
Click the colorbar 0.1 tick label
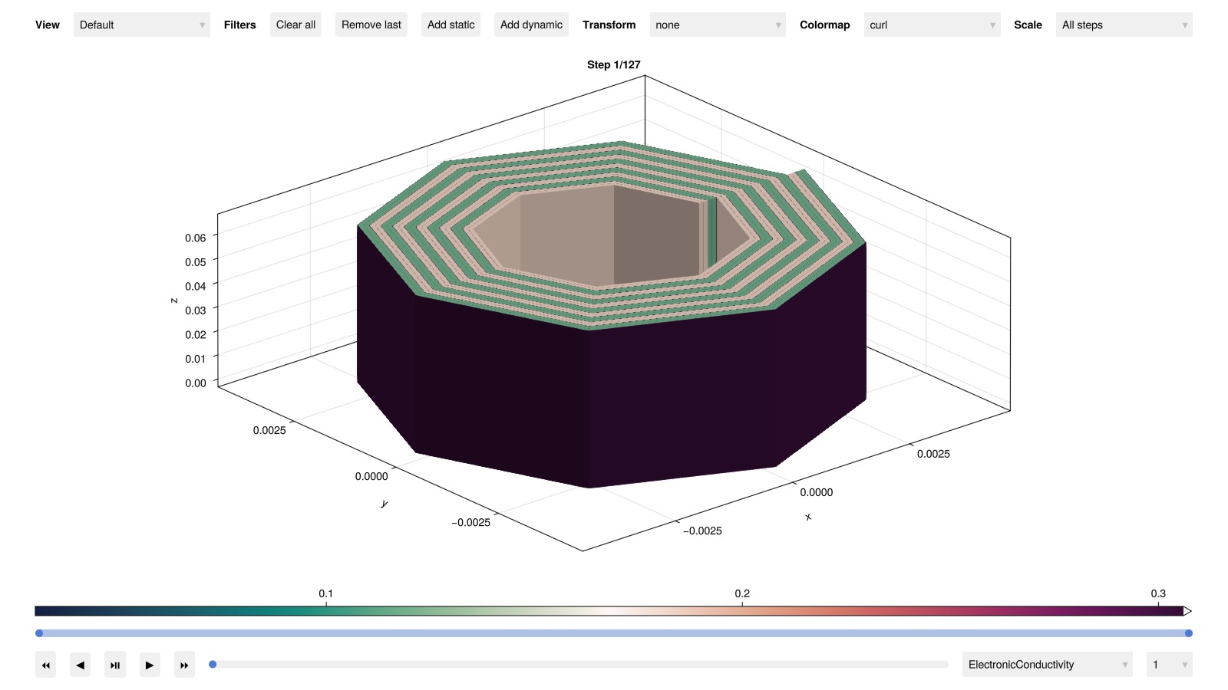326,593
